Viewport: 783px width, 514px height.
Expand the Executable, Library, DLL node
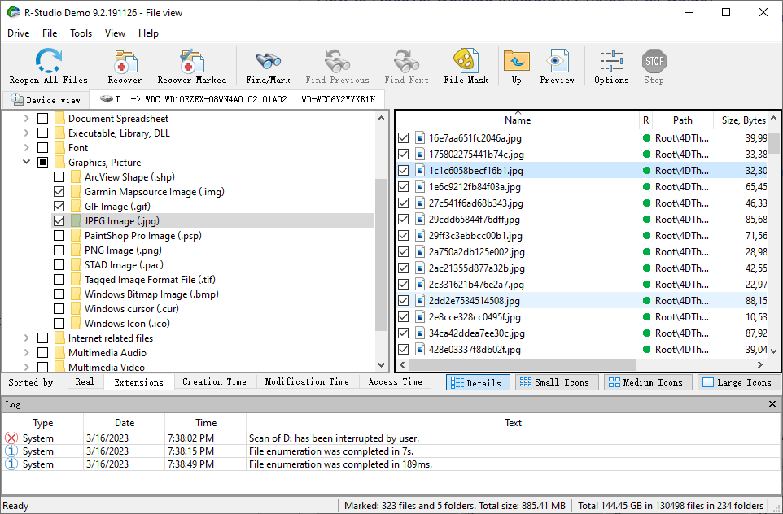coord(27,133)
